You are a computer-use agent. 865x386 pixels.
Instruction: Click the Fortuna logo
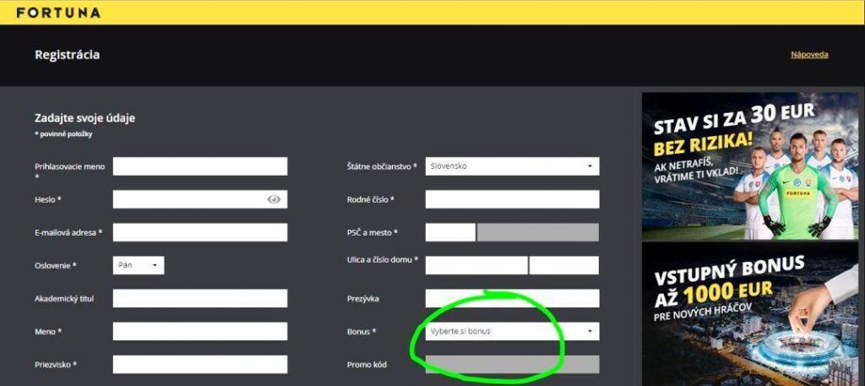pos(58,13)
